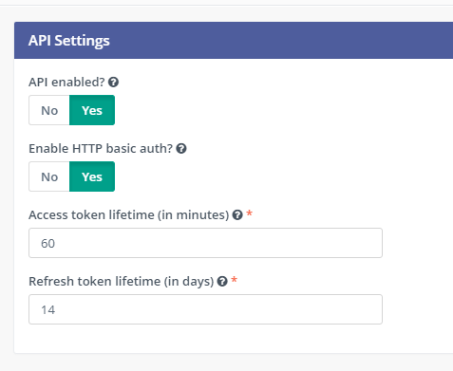Place cursor on the value 60
Screen dimensions: 453x371
[x=47, y=243]
